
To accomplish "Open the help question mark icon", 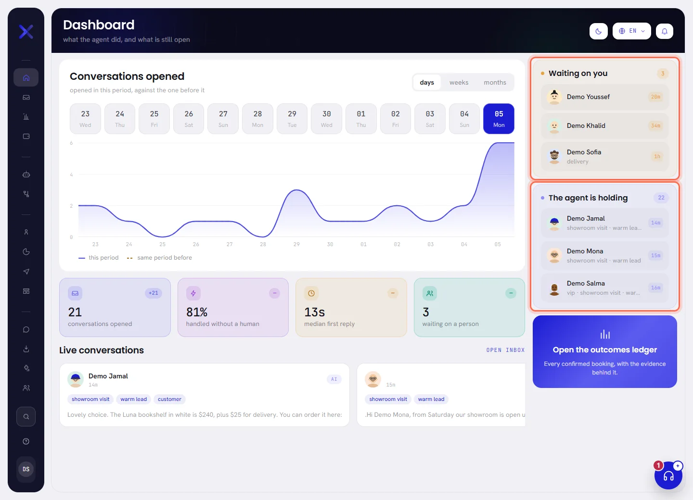I will point(26,441).
